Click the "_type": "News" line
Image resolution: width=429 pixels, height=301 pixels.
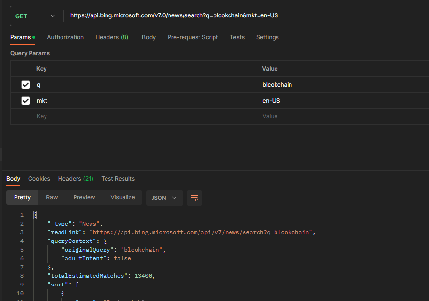(75, 224)
